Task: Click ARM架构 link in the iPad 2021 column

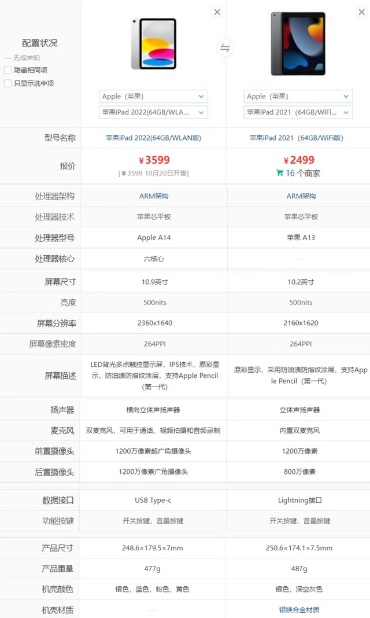Action: (301, 196)
